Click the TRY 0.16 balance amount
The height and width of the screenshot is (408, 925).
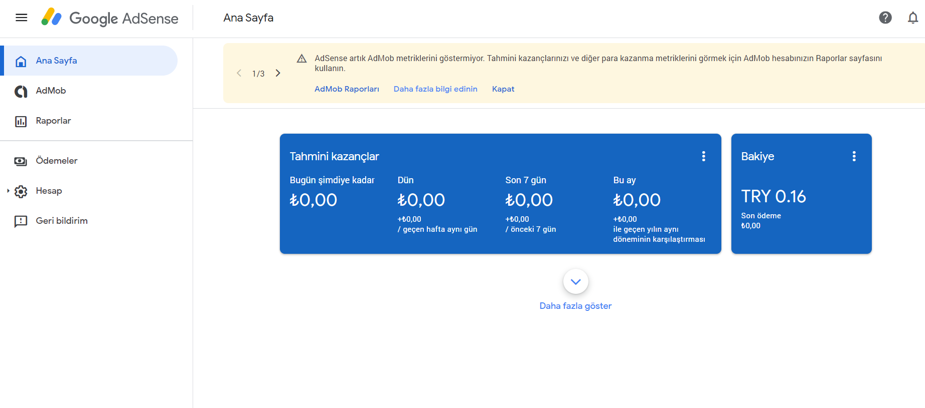point(774,196)
